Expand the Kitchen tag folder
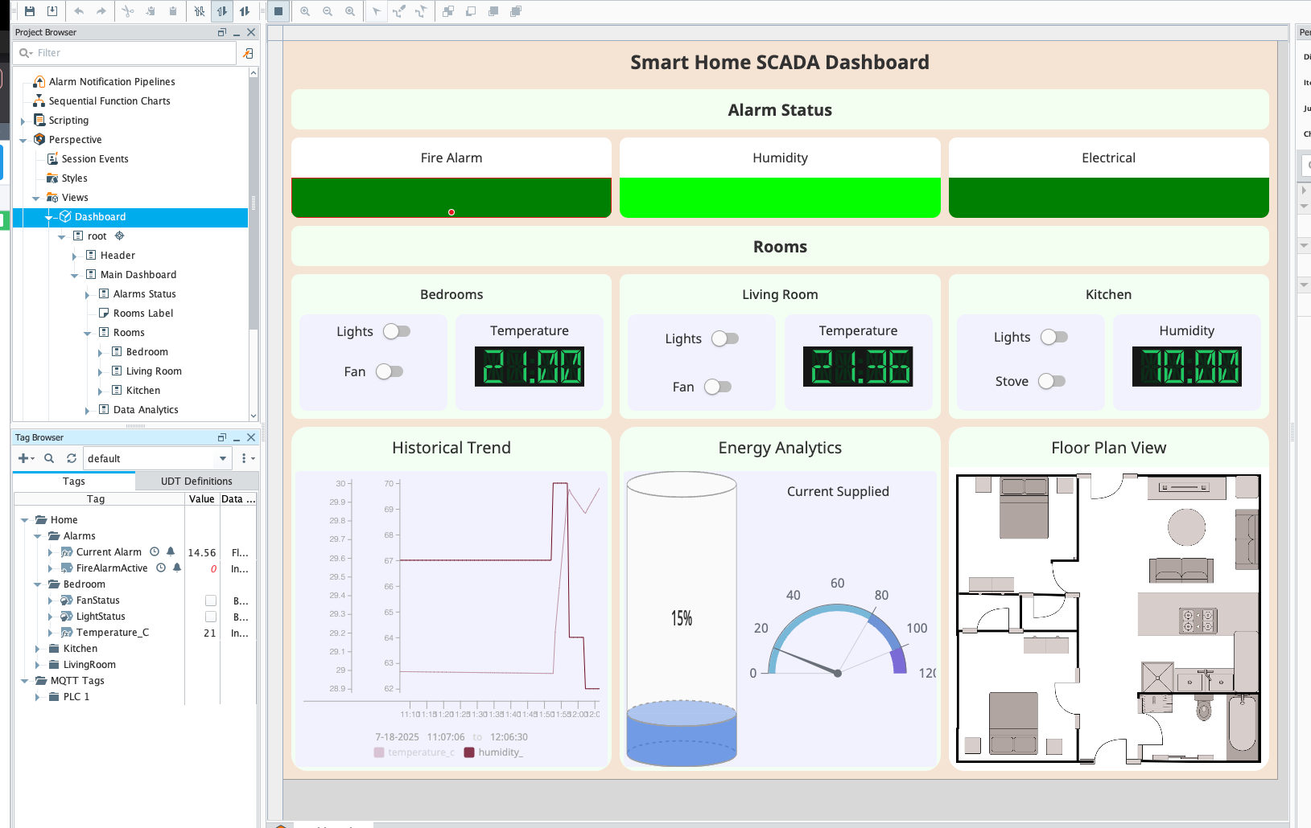This screenshot has width=1311, height=828. pyautogui.click(x=37, y=648)
